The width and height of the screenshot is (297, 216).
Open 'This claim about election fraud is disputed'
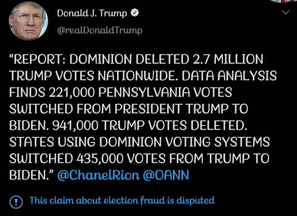coord(122,200)
